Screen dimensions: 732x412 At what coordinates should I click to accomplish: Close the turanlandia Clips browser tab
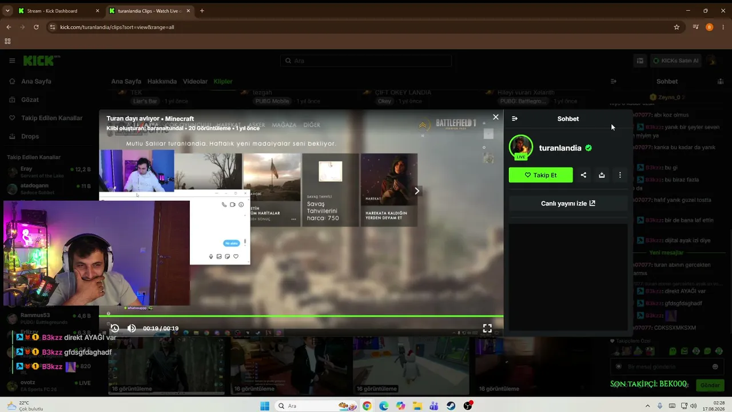pos(189,11)
